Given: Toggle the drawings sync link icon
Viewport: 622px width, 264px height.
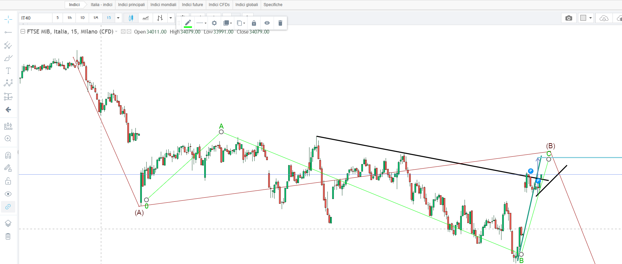Looking at the screenshot, I should click(x=8, y=206).
